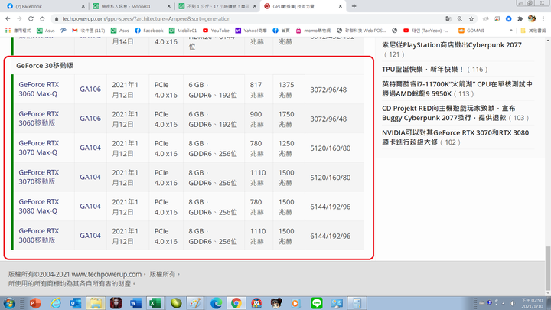Viewport: 551px width, 310px height.
Task: Open Word from the taskbar
Action: 135,303
